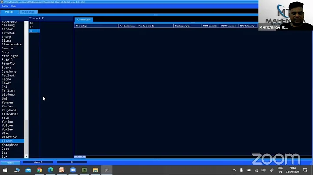The image size is (313, 175).
Task: Click the microphone icon in system tray
Action: click(x=241, y=170)
